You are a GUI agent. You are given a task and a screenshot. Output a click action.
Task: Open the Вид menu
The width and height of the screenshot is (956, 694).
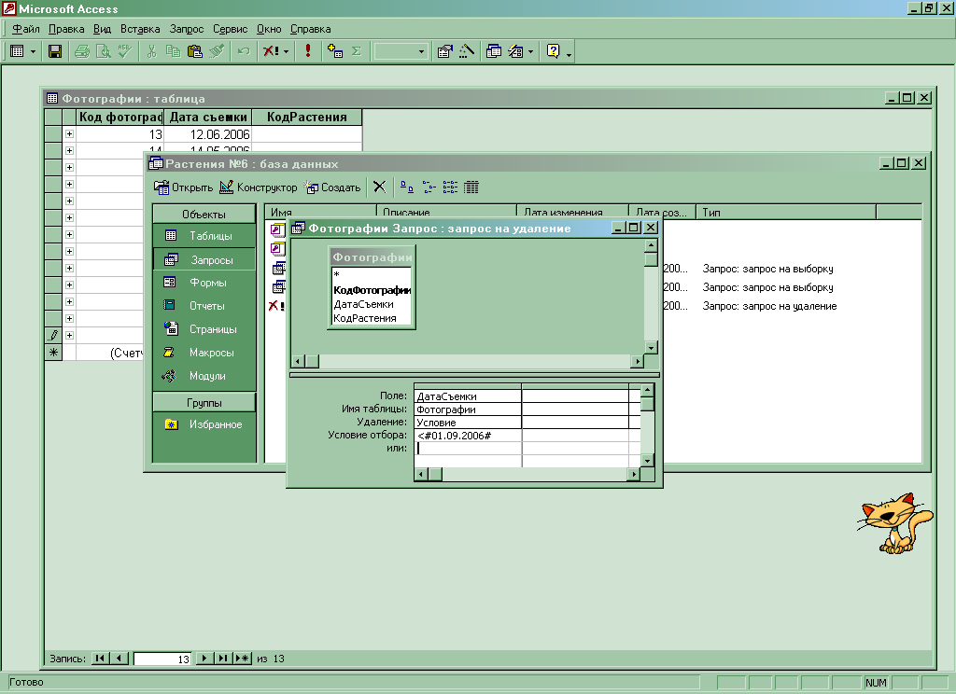point(102,29)
